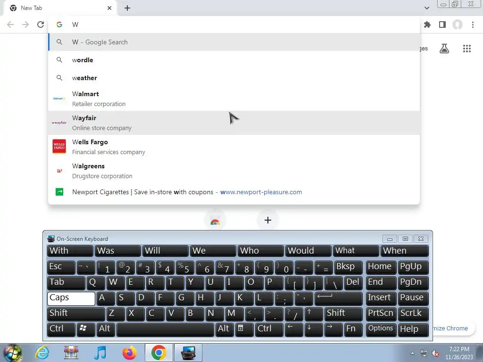The image size is (483, 362).
Task: Click the Tab key on the on-screen keyboard
Action: (x=66, y=283)
